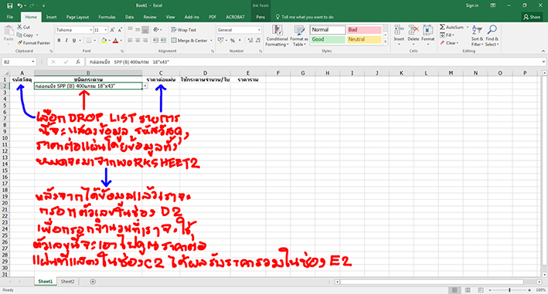This screenshot has height=294, width=548.
Task: Click the AutoSum sigma icon
Action: click(442, 27)
